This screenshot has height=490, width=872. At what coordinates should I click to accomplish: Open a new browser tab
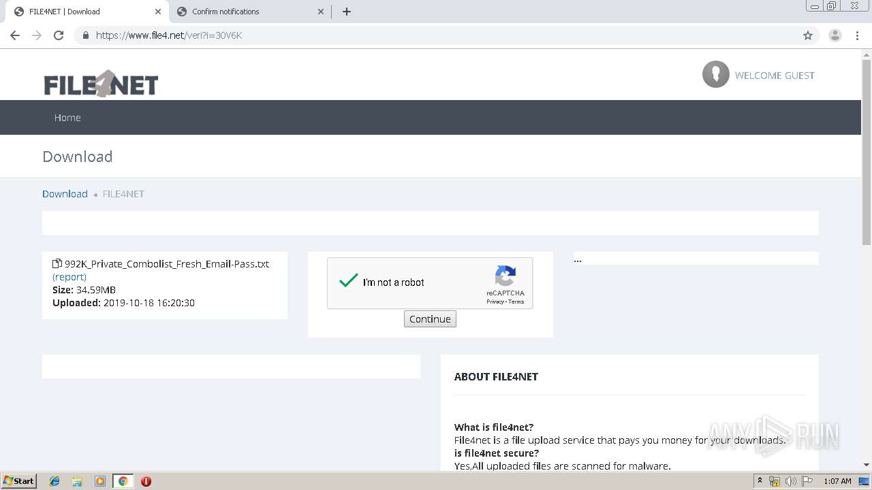click(347, 12)
